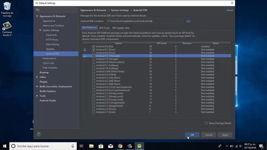Open Task View on the taskbar
The width and height of the screenshot is (267, 150).
81,146
